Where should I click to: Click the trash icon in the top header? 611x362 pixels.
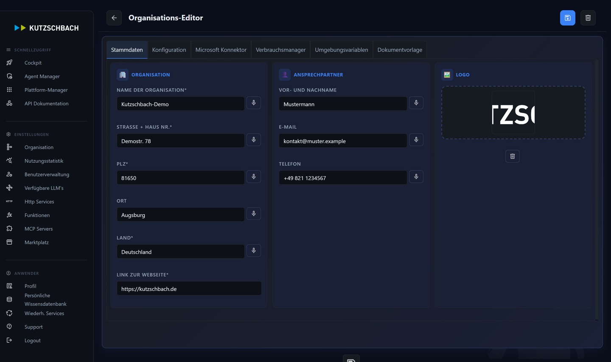click(x=588, y=18)
